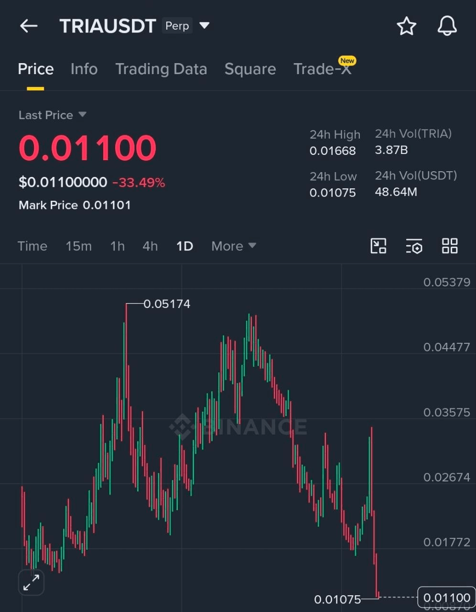Select the 15m timeframe
Image resolution: width=476 pixels, height=612 pixels.
point(78,246)
